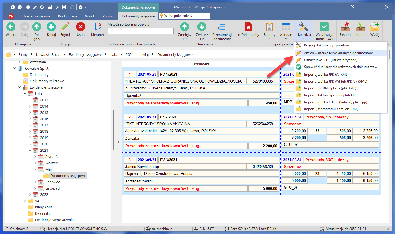The height and width of the screenshot is (234, 395).
Task: Click Weryfikacja statusu VAT icon
Action: [x=324, y=27]
